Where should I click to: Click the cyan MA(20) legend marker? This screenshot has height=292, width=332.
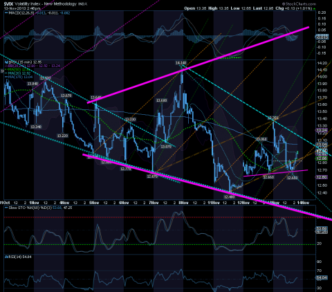[6, 73]
